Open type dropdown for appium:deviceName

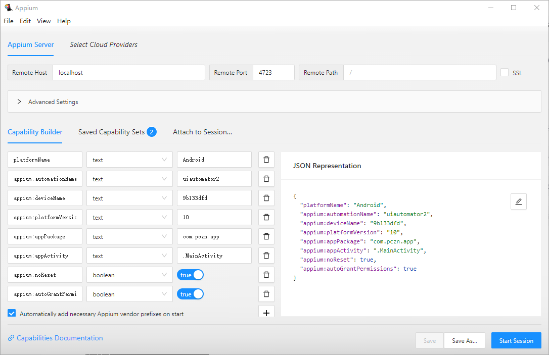pyautogui.click(x=129, y=198)
